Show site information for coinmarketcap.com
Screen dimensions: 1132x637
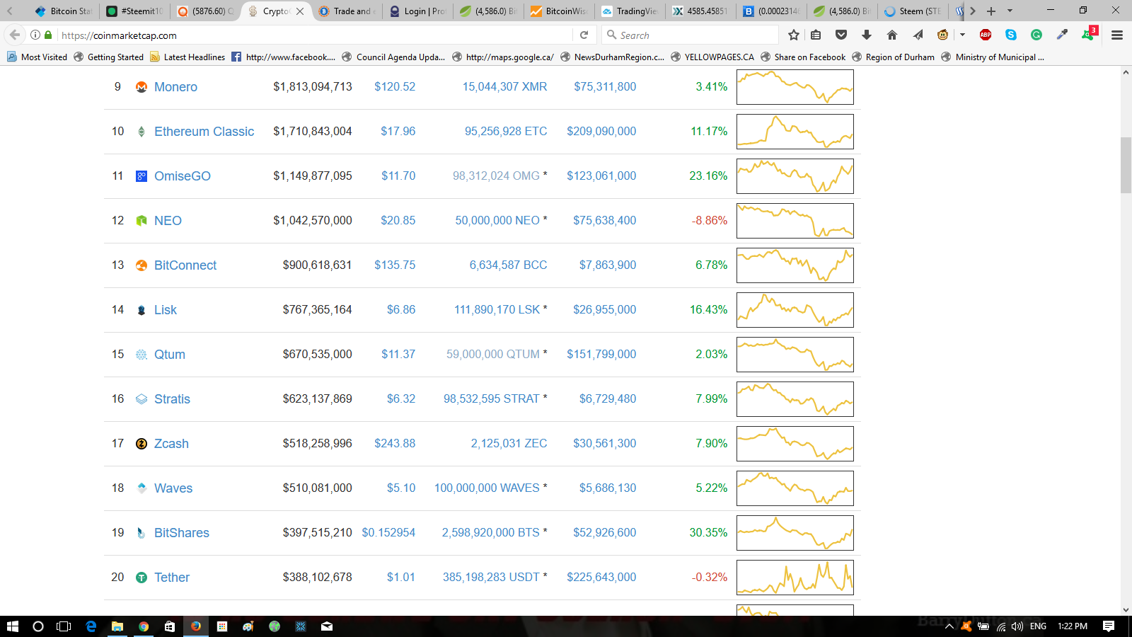(x=35, y=35)
